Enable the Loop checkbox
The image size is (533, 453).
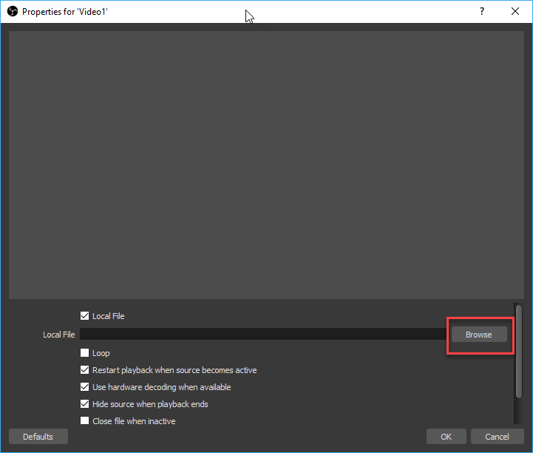point(84,353)
